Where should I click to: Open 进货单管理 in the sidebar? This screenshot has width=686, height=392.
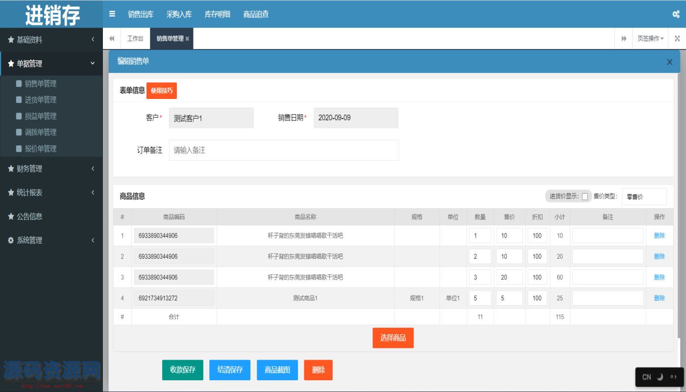point(41,100)
